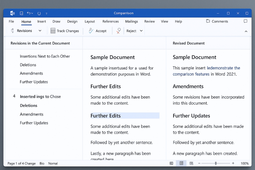This screenshot has width=255, height=170.
Task: Open the File menu
Action: (x=11, y=22)
